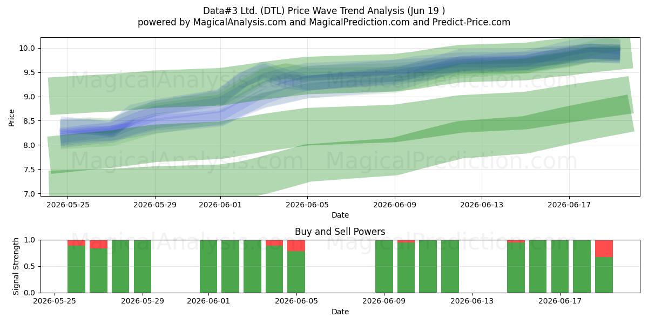
Task: Click the green buy bar above 2026-06-17
Action: pos(560,266)
